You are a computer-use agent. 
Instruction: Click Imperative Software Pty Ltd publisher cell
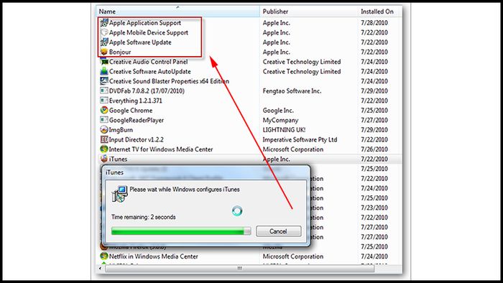[x=300, y=139]
